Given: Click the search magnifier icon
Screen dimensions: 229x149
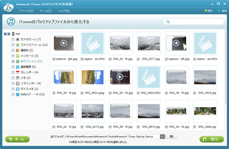Looking at the screenshot, I should pyautogui.click(x=168, y=22).
